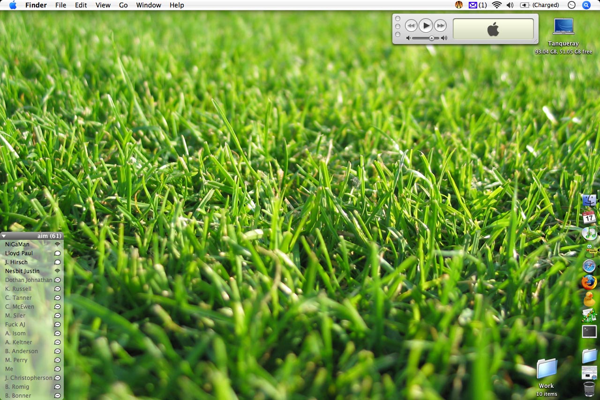Open Finder from the Dock
The image size is (600, 400).
tap(589, 200)
